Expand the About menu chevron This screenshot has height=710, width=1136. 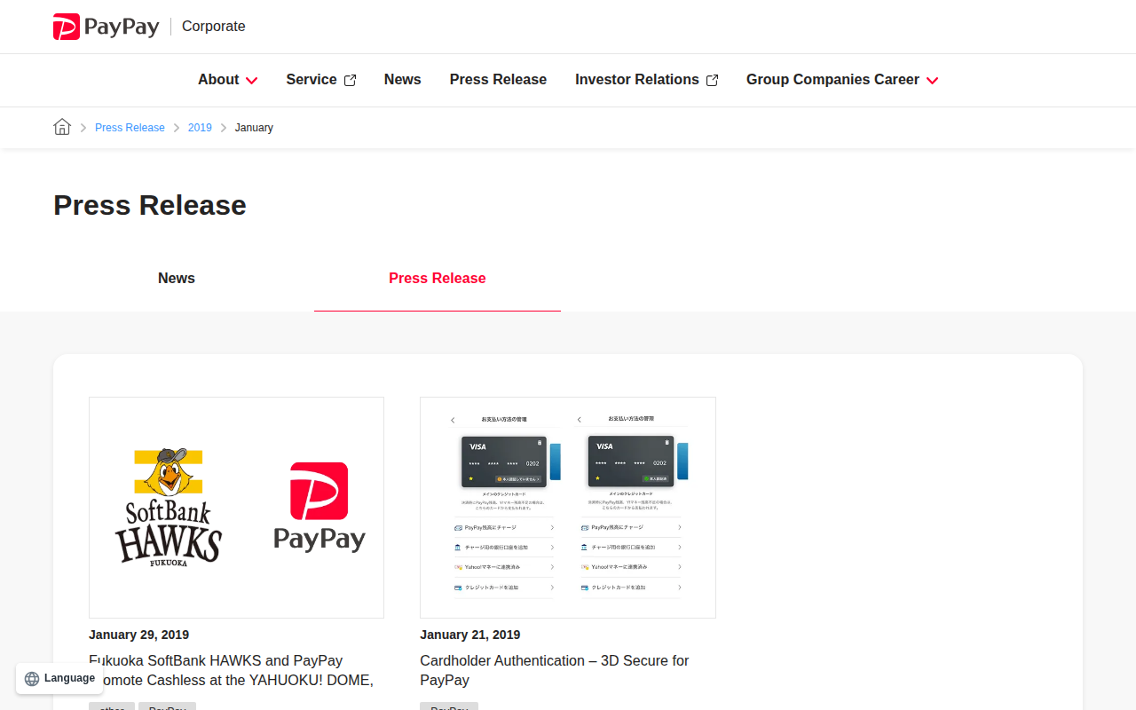click(x=251, y=80)
